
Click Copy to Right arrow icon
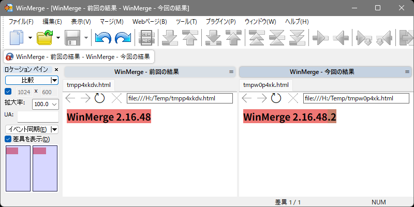[320, 37]
